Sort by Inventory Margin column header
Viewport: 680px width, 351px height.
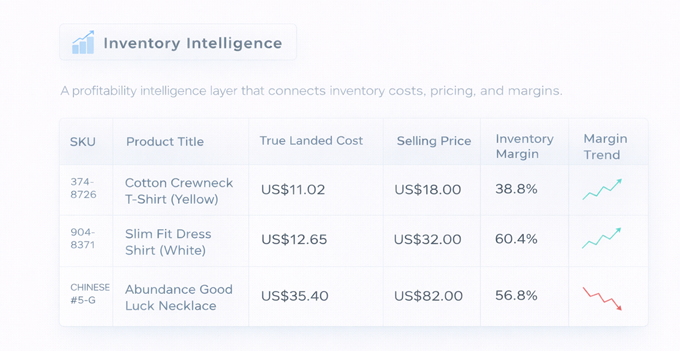click(524, 147)
